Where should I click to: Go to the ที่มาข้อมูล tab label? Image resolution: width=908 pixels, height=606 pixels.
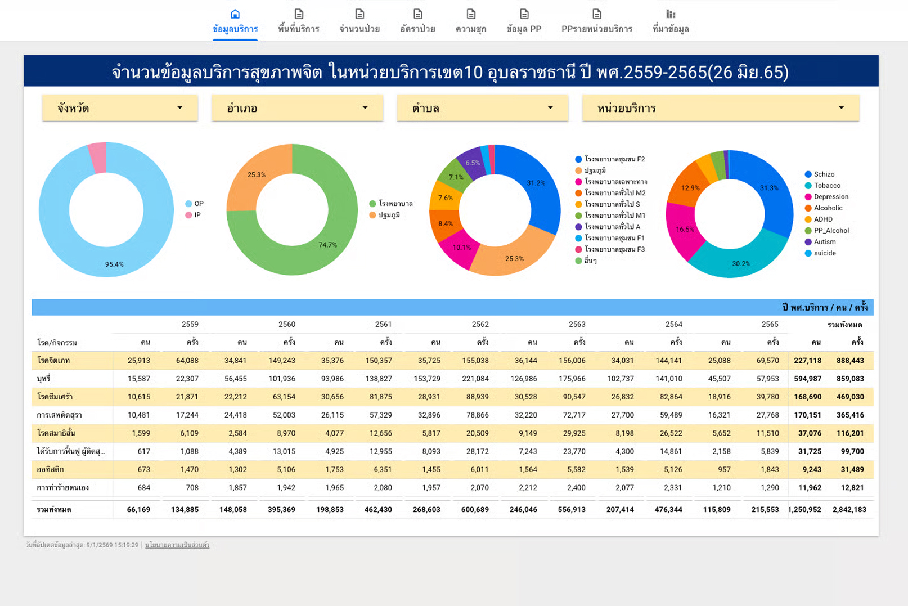point(671,29)
